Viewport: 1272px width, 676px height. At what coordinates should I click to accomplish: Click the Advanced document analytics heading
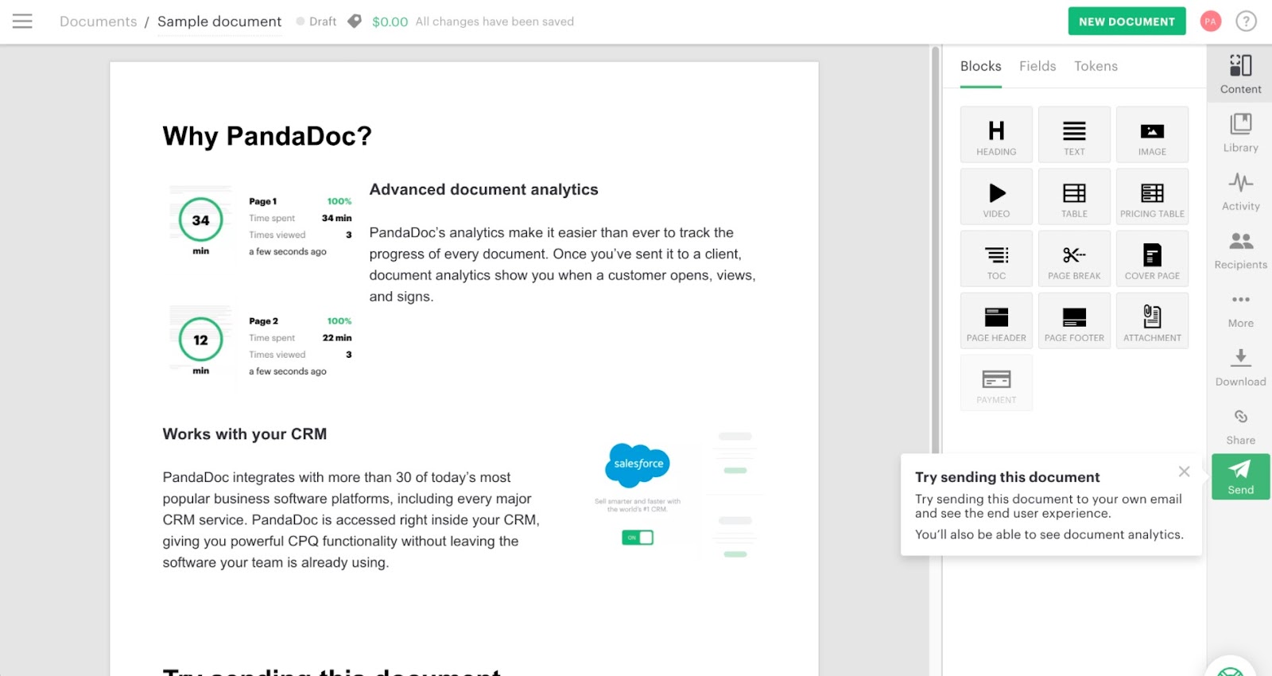483,189
